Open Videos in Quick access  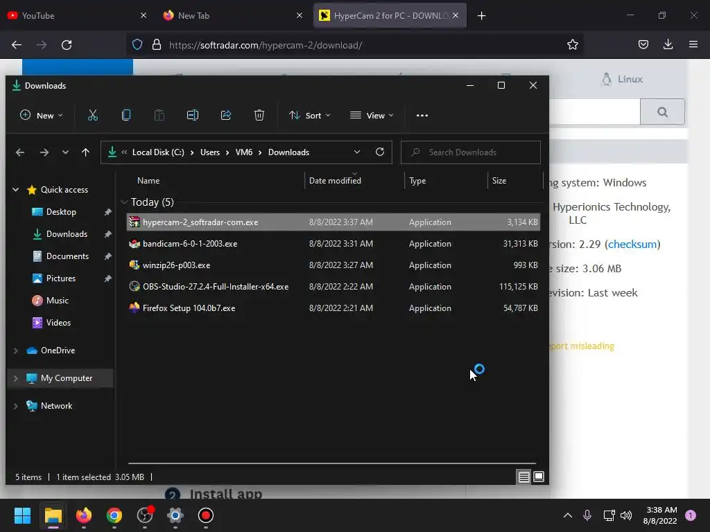(58, 323)
